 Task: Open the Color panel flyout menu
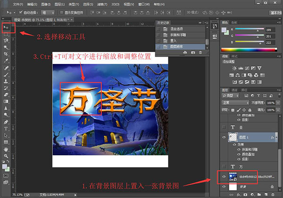tap(278, 22)
